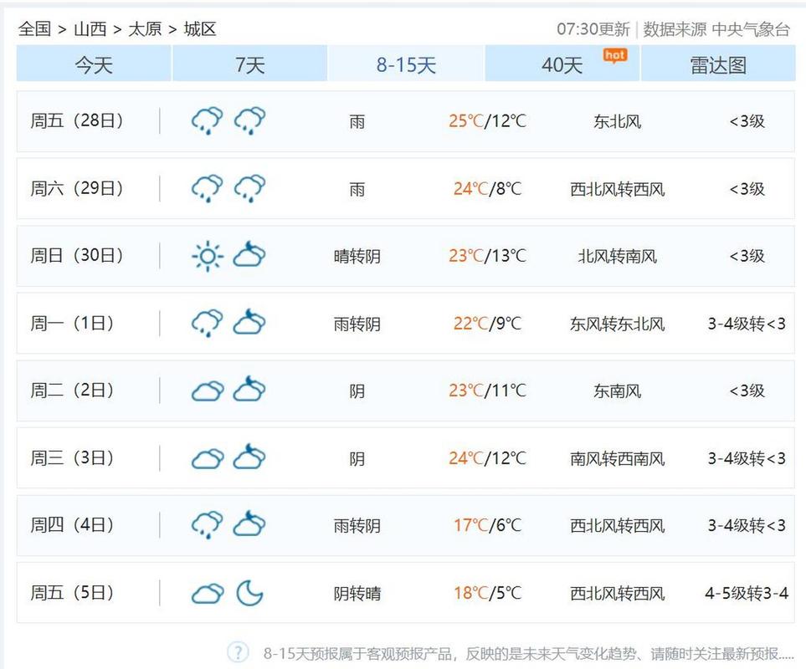806x669 pixels.
Task: Select the 周六（29日）date label
Action: (x=77, y=188)
